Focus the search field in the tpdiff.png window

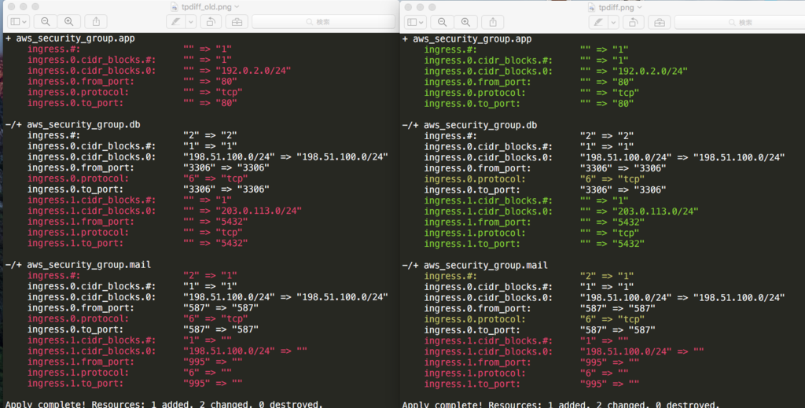click(740, 22)
